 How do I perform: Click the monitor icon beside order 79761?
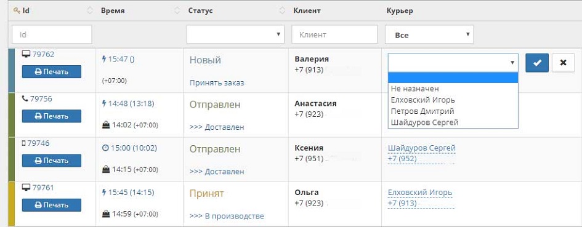[x=26, y=188]
